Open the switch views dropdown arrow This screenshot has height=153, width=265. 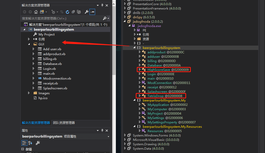tap(46, 12)
